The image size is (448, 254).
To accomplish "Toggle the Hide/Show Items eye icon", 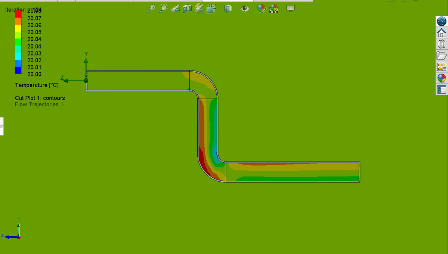I will pyautogui.click(x=245, y=9).
